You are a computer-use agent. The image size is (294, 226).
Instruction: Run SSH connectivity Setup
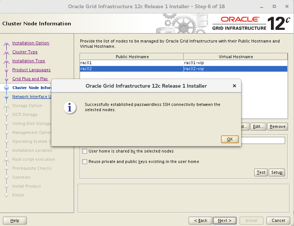(277, 172)
